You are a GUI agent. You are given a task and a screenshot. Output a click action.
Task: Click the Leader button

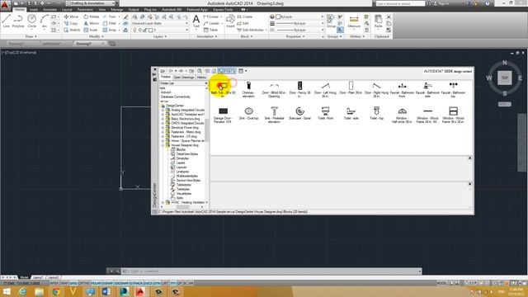point(212,23)
